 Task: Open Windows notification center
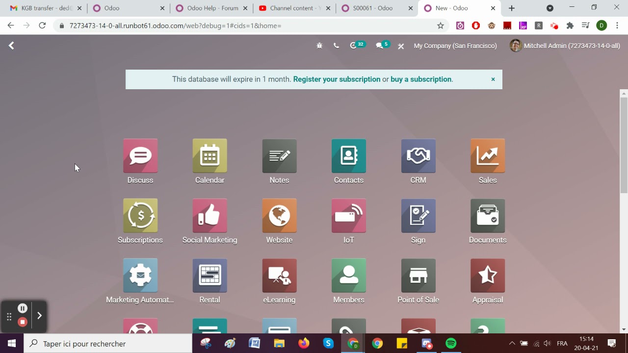[x=612, y=343]
